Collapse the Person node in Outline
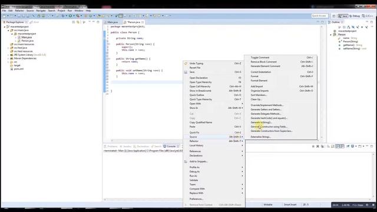This screenshot has width=377, height=212. 331,35
